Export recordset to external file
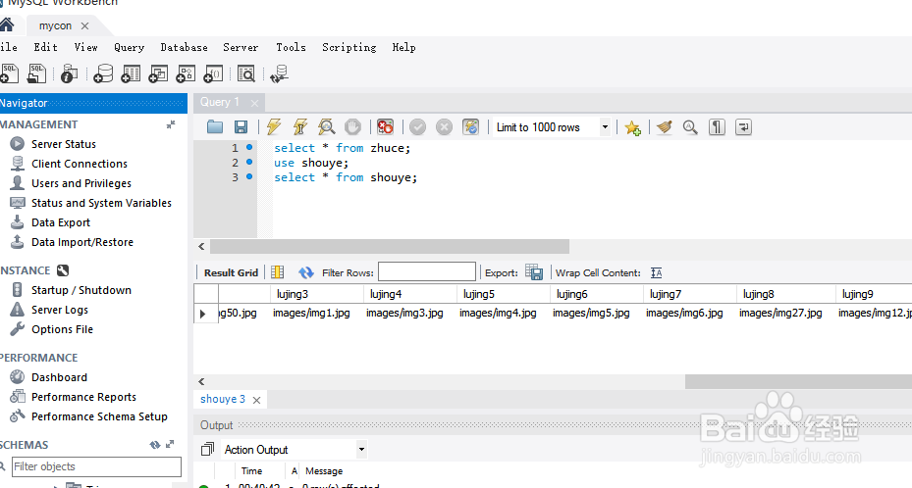 (x=534, y=272)
